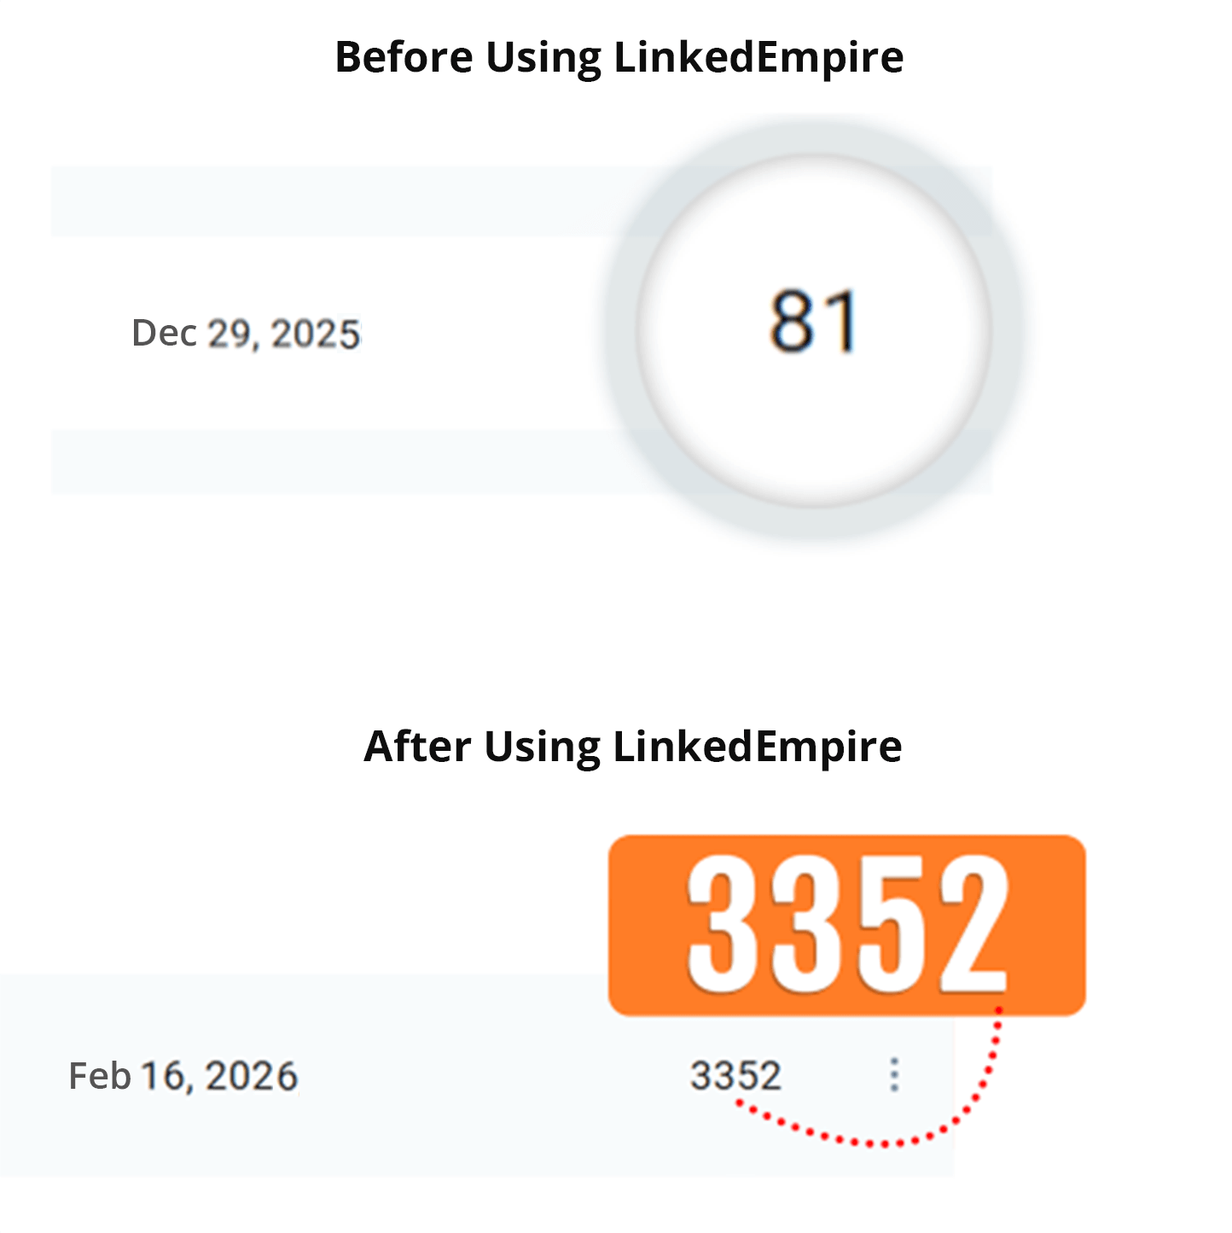Click the year 2026 in the date
This screenshot has width=1232, height=1233.
tap(252, 1076)
